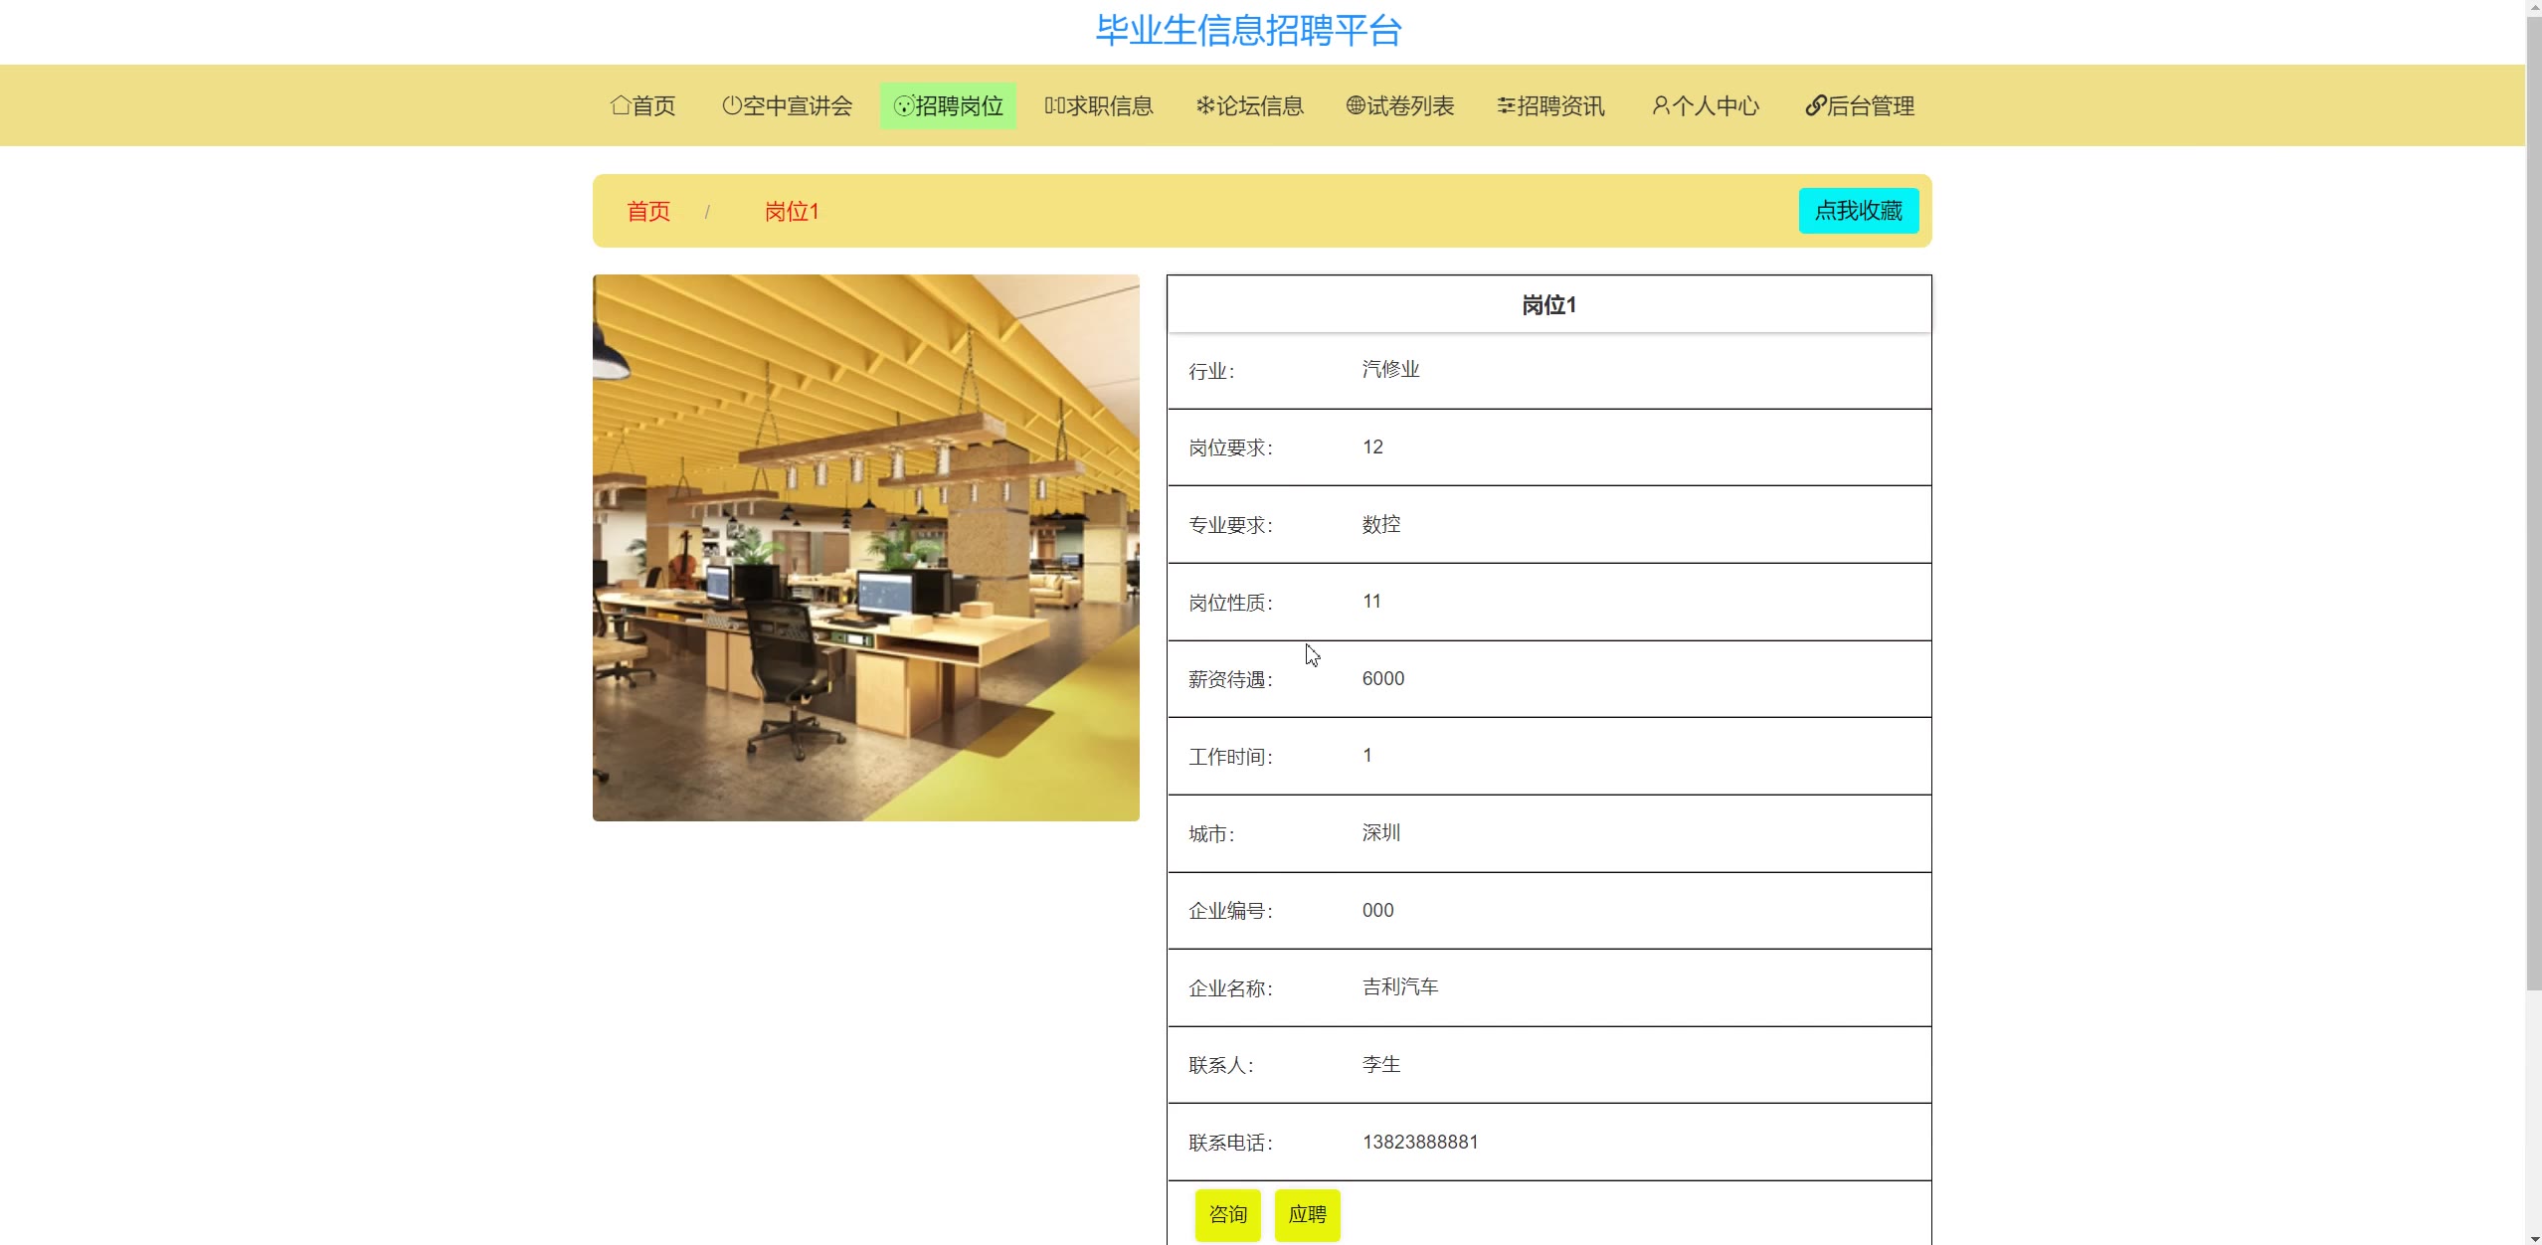Click the icon before 求职信息

(x=1054, y=105)
